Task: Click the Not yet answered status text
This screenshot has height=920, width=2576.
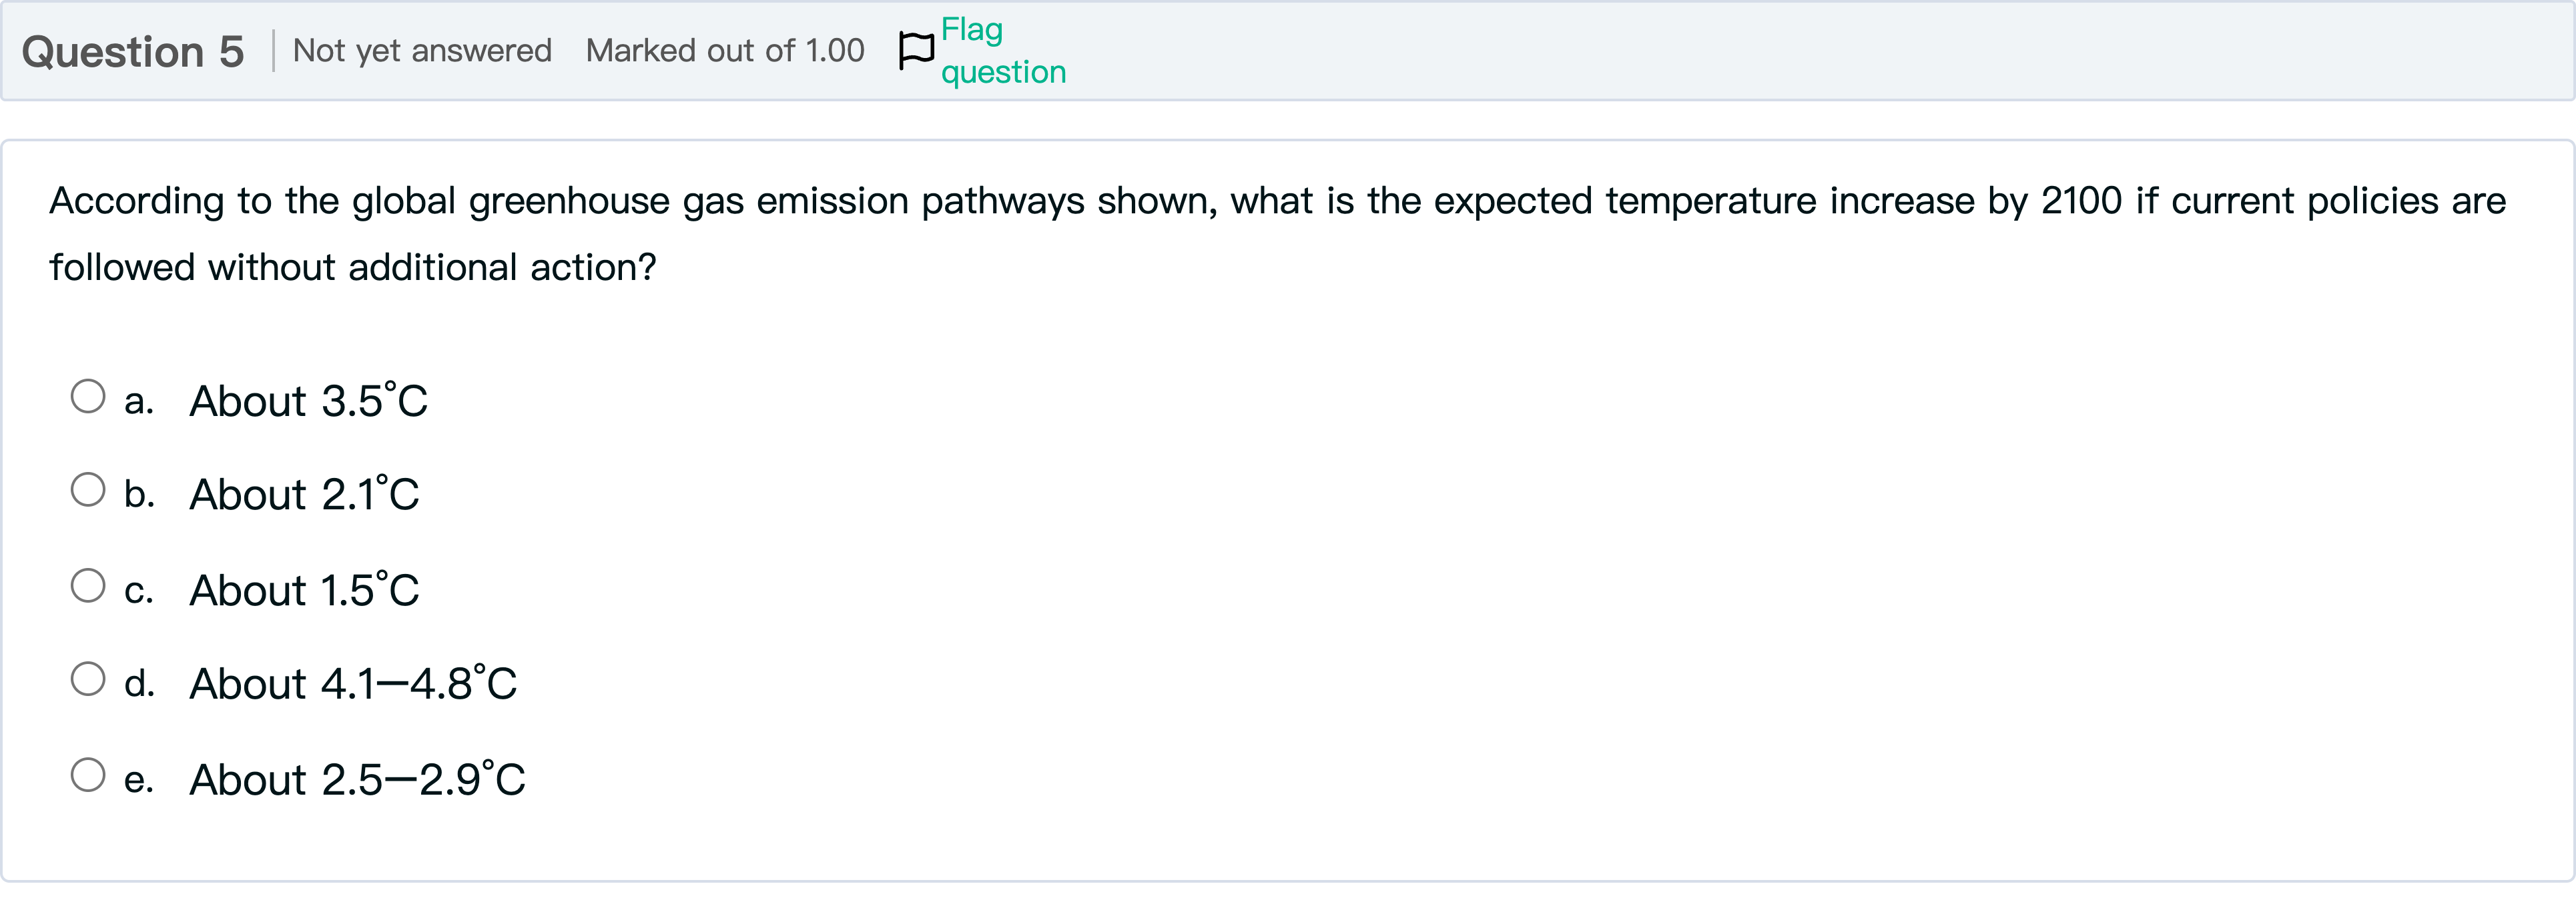Action: 423,50
